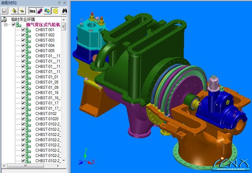Click the horizontal scrollbar thumb
This screenshot has width=252, height=173.
tap(25, 165)
